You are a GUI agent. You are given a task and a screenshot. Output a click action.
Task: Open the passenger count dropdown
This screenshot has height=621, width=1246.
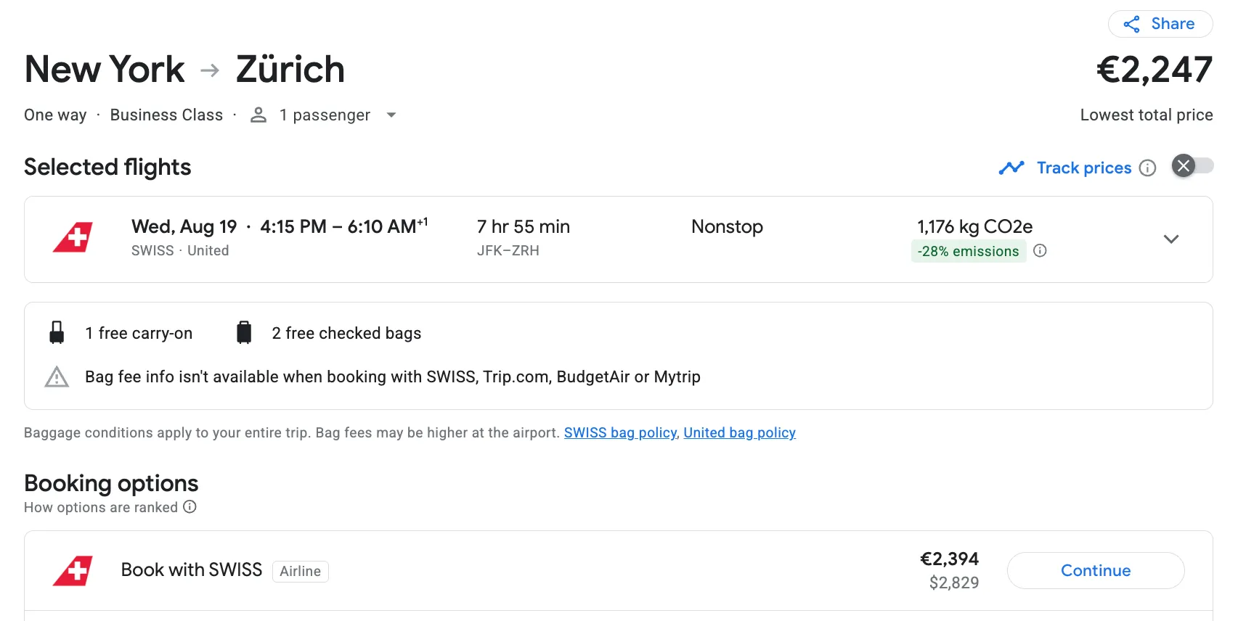pos(391,115)
